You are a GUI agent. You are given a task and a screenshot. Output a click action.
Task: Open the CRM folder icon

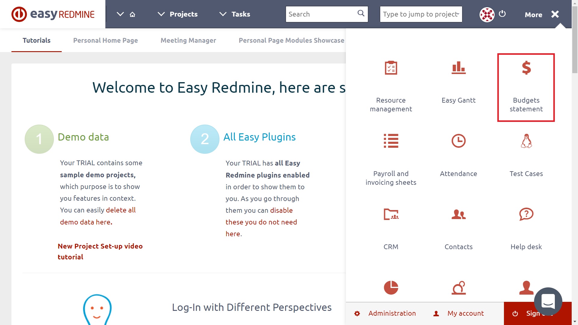pos(391,214)
